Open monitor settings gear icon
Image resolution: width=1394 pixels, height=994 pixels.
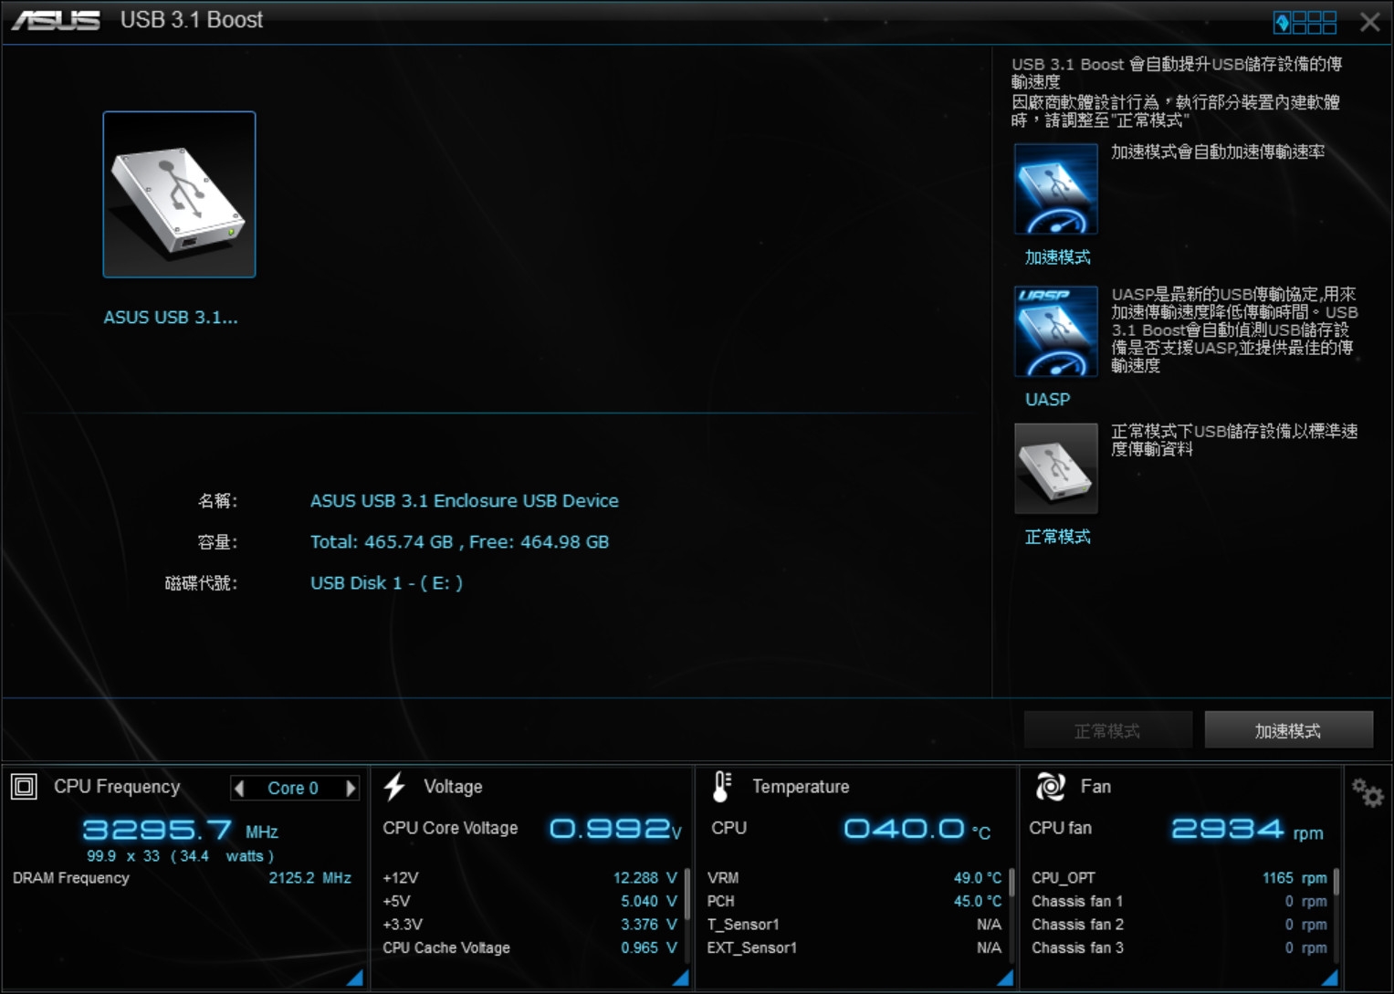coord(1368,792)
